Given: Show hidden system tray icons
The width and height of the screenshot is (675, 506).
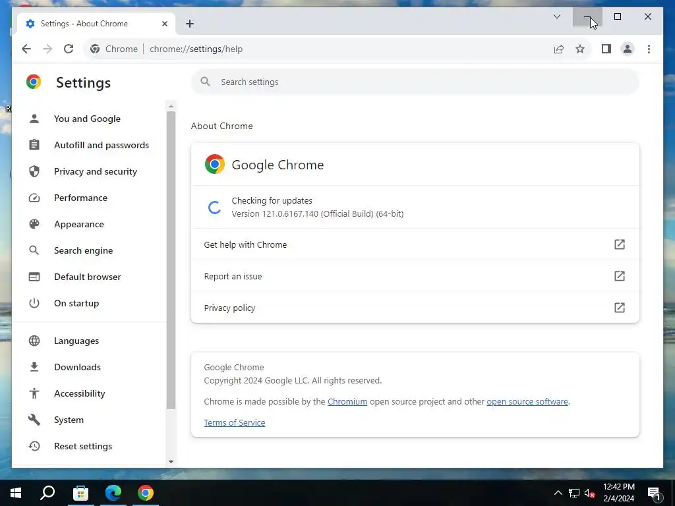Looking at the screenshot, I should [x=558, y=493].
